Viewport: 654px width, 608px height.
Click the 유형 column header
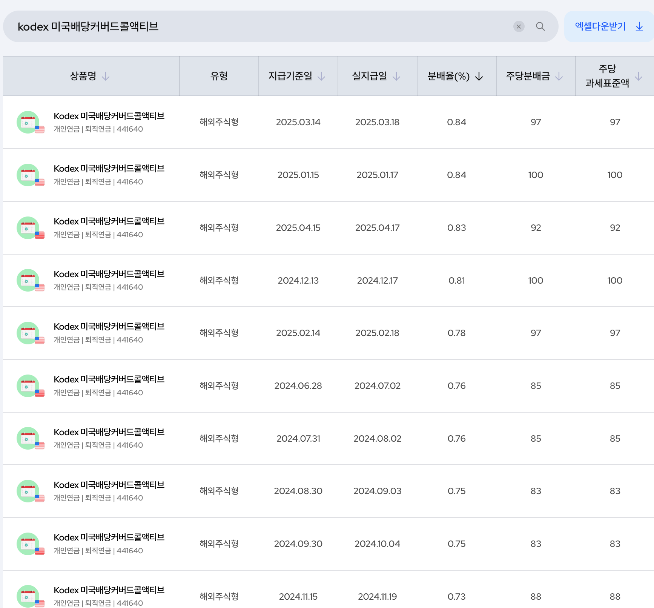(x=219, y=76)
